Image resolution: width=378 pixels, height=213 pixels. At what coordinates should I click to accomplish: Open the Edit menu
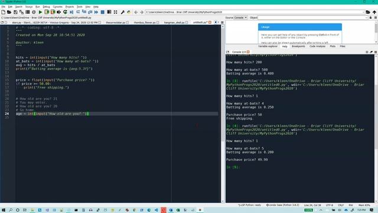pyautogui.click(x=10, y=7)
